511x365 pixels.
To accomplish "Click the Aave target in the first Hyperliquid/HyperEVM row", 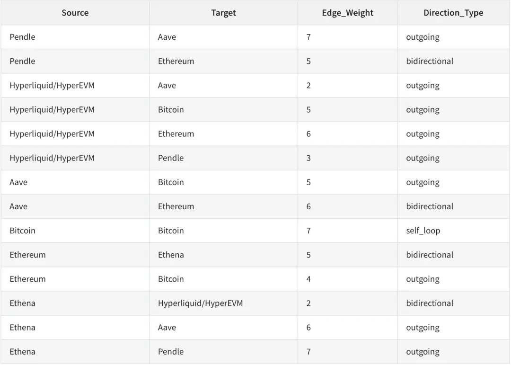I will 167,85.
